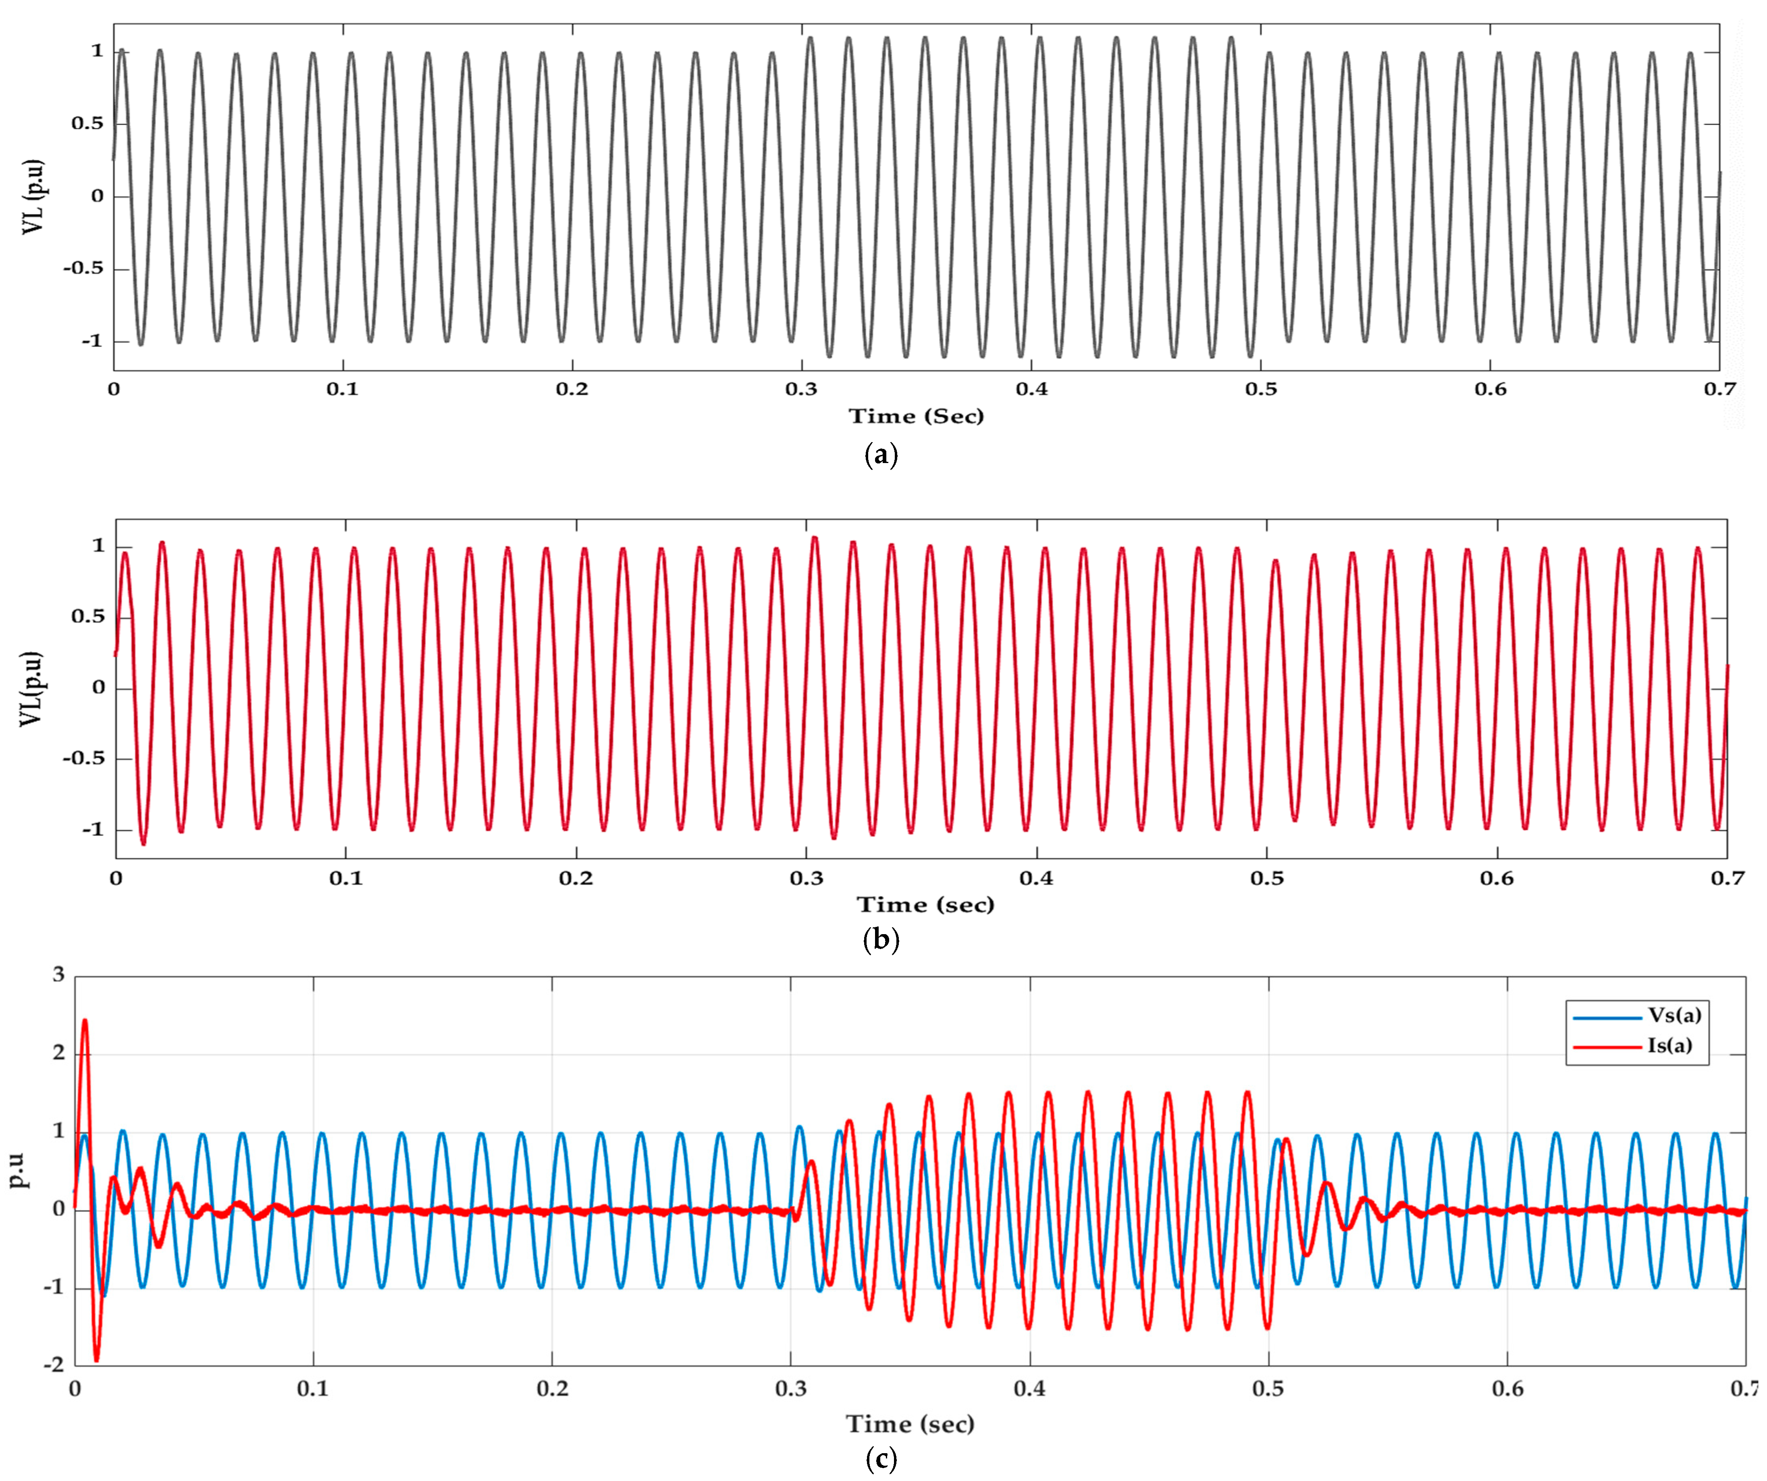Click the Is(a) legend entry
This screenshot has width=1767, height=1481.
click(1669, 1046)
